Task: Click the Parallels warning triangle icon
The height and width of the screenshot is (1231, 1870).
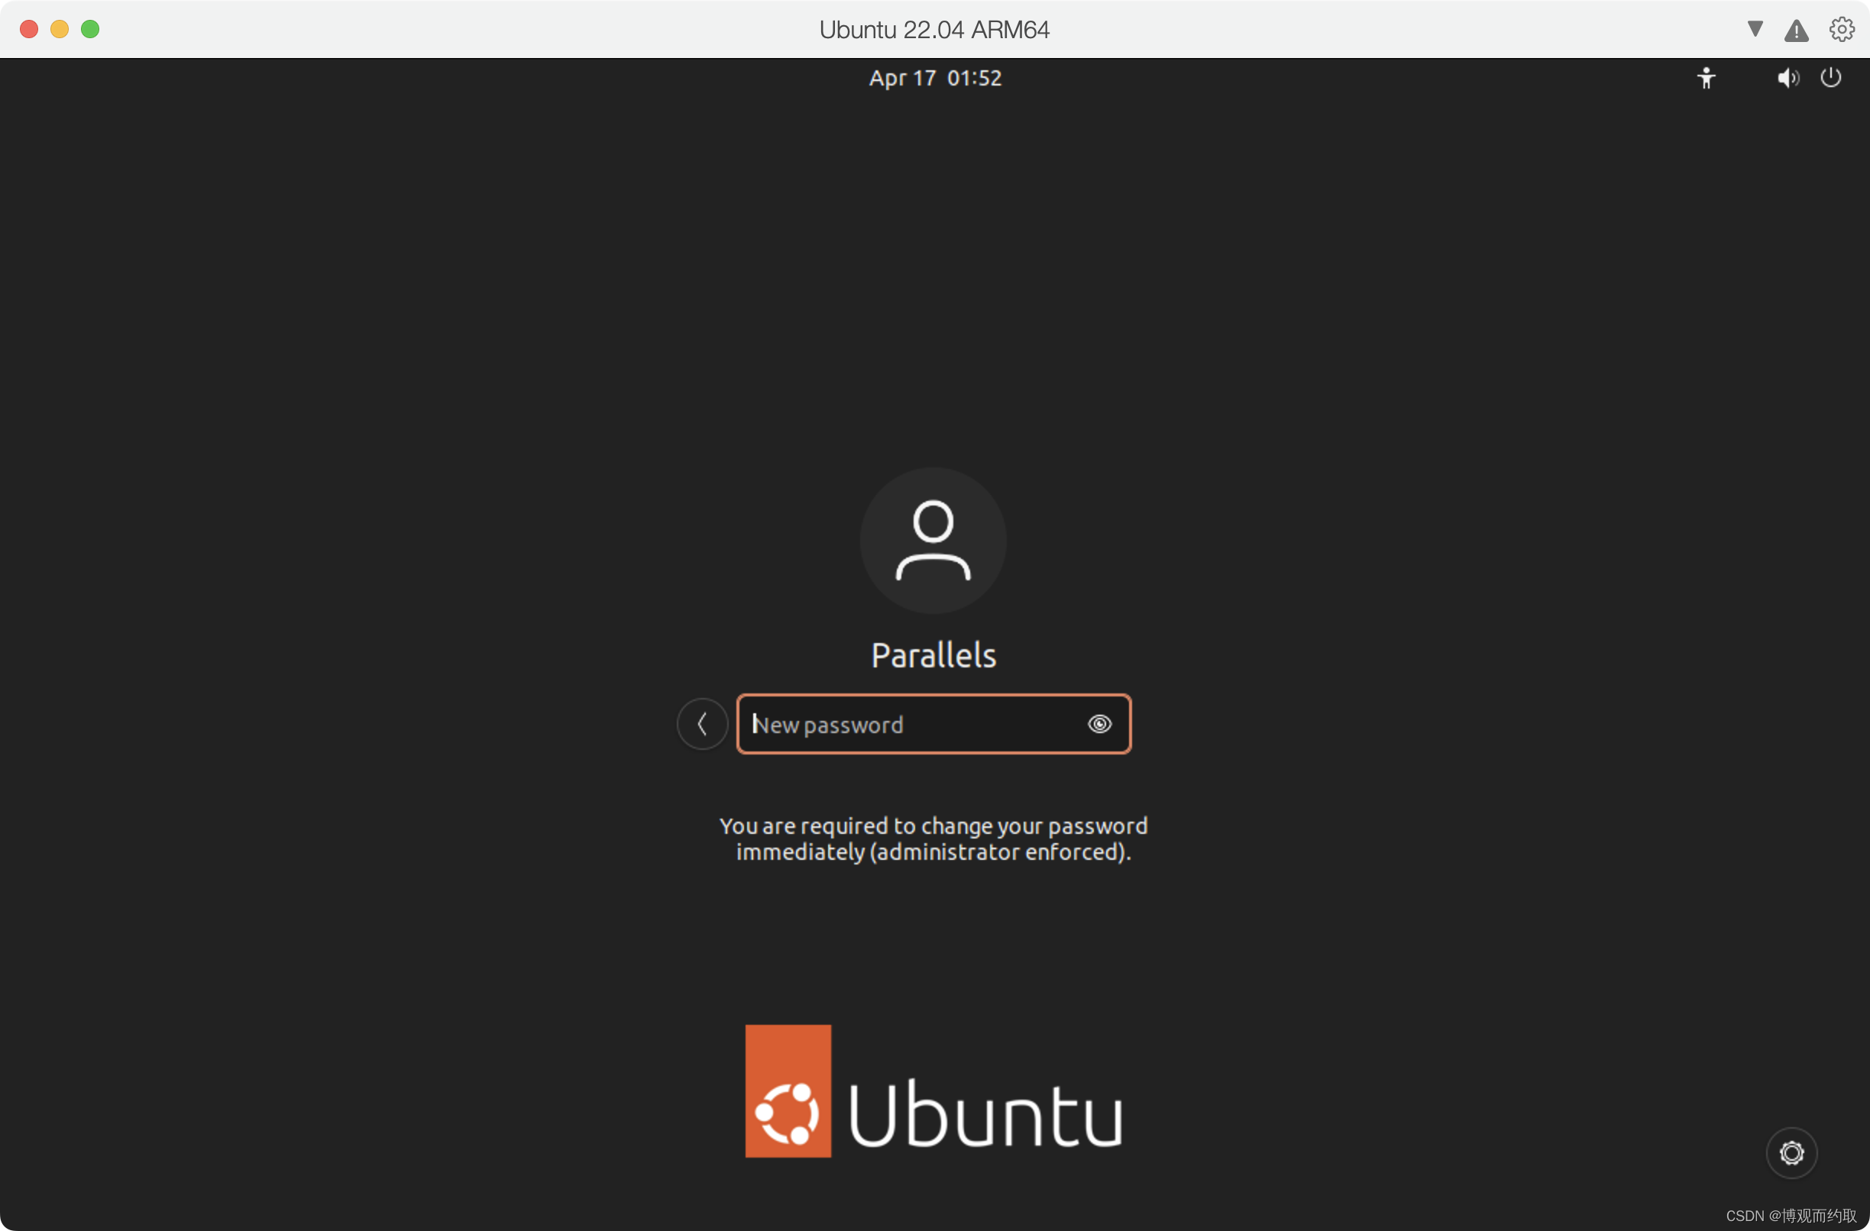Action: [x=1796, y=30]
